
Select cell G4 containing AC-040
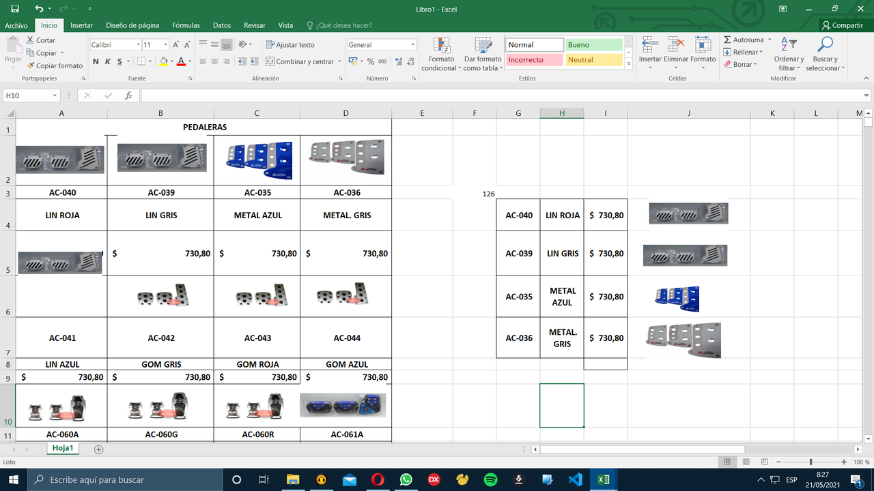point(518,215)
